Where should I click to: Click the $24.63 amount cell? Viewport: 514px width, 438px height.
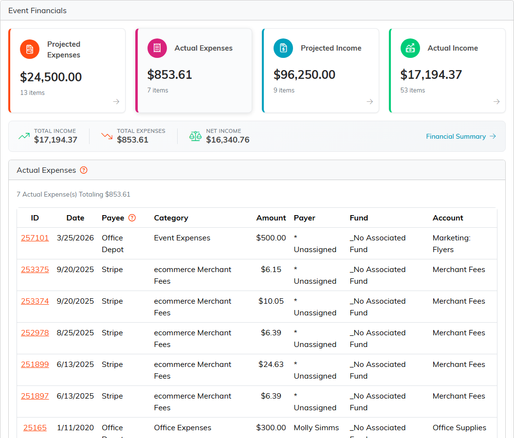click(271, 364)
